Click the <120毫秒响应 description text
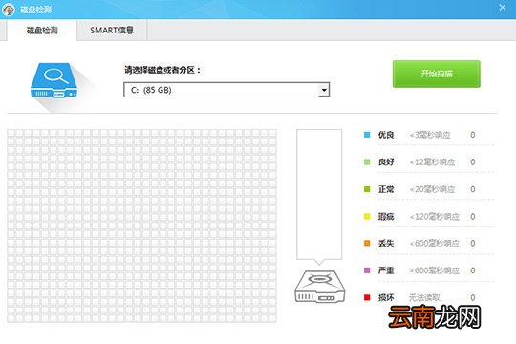 434,217
